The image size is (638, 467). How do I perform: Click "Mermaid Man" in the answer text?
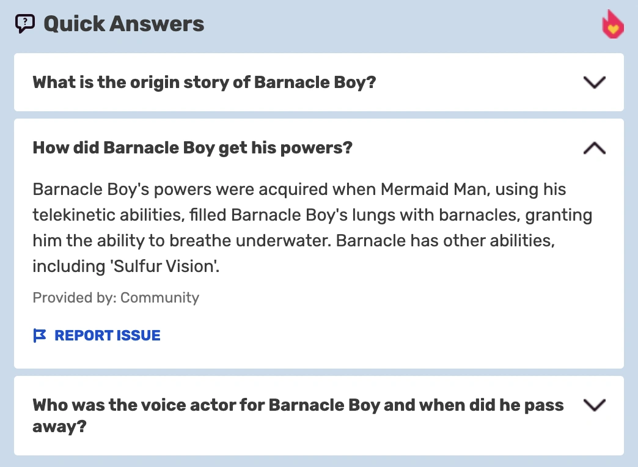click(434, 189)
